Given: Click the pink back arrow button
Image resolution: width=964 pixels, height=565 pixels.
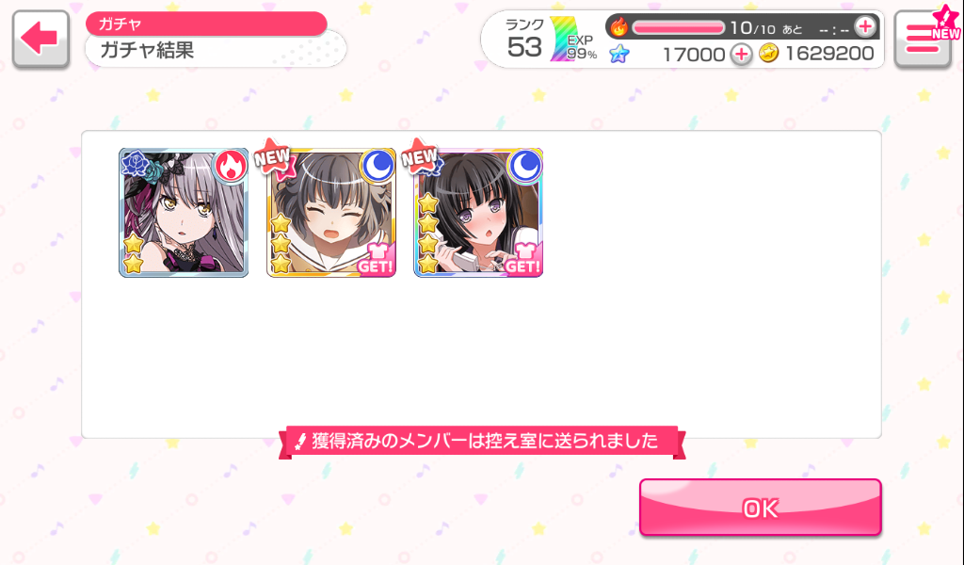Looking at the screenshot, I should click(40, 39).
